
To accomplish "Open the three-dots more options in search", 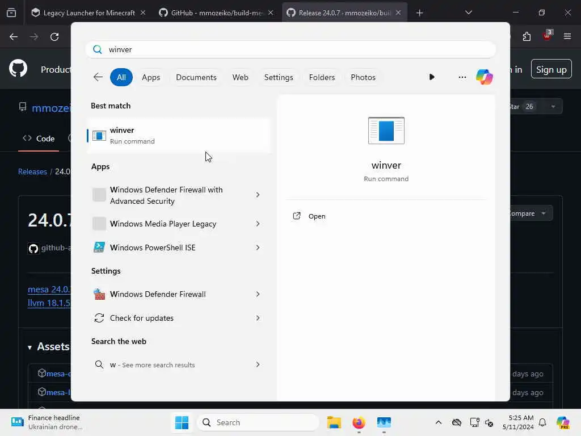I will 462,77.
